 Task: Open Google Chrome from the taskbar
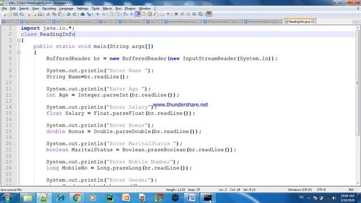point(77,198)
